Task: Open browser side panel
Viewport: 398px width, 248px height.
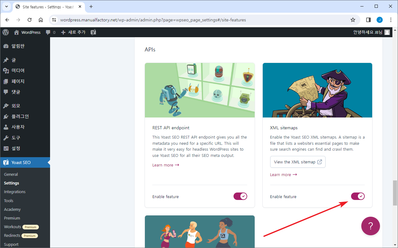Action: (x=368, y=20)
